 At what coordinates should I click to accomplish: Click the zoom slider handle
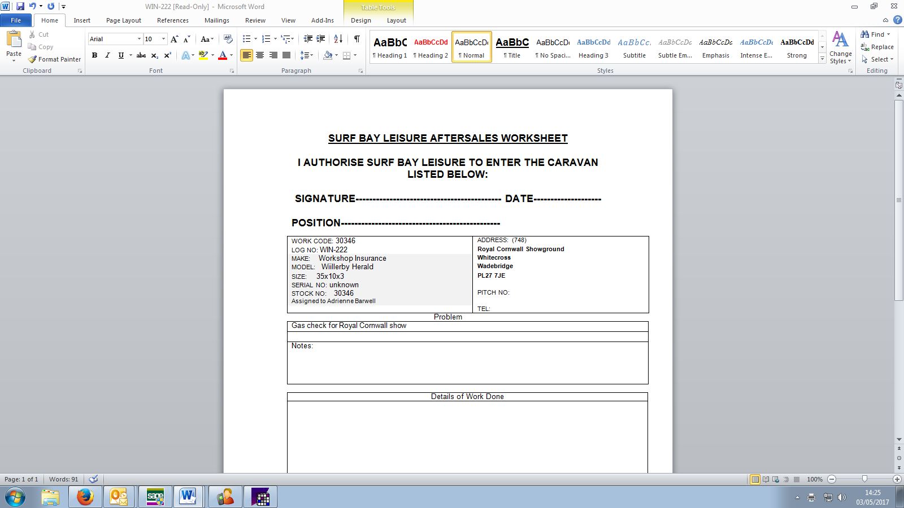[864, 479]
